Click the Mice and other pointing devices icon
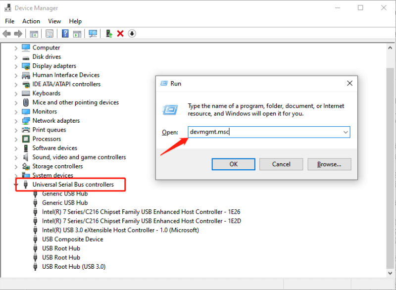The height and width of the screenshot is (290, 396). 26,102
